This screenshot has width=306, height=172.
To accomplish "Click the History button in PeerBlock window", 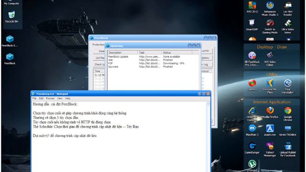I will pos(207,58).
